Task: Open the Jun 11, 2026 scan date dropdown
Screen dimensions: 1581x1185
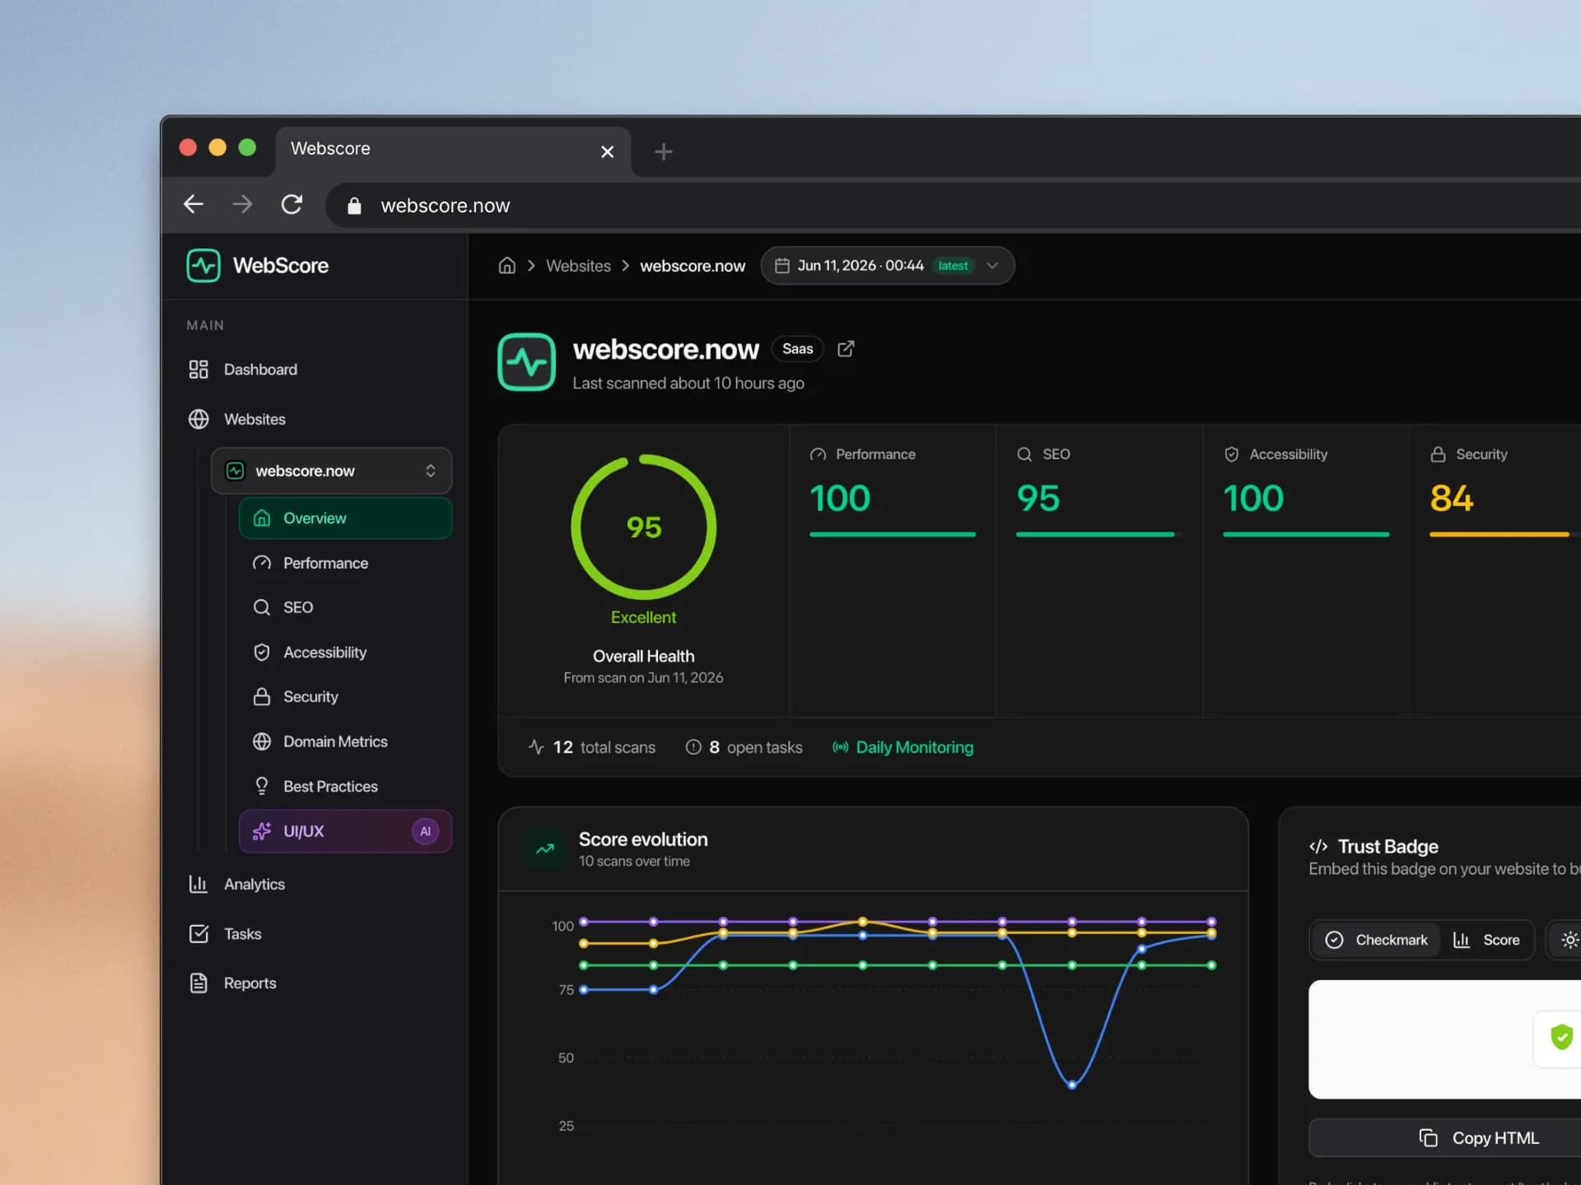Action: [888, 266]
